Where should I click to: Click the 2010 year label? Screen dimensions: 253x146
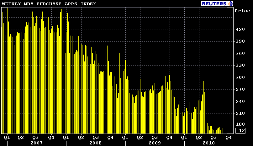(208, 143)
